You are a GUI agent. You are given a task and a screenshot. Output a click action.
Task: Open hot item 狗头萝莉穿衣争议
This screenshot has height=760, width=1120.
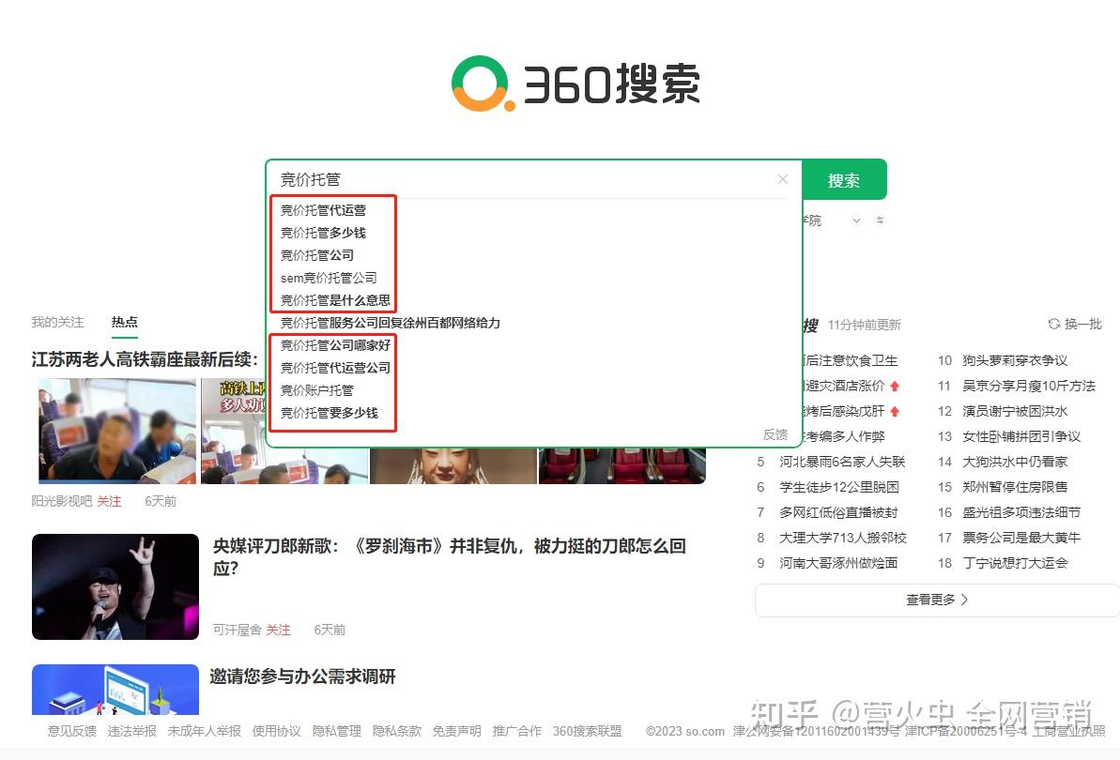pos(1014,360)
